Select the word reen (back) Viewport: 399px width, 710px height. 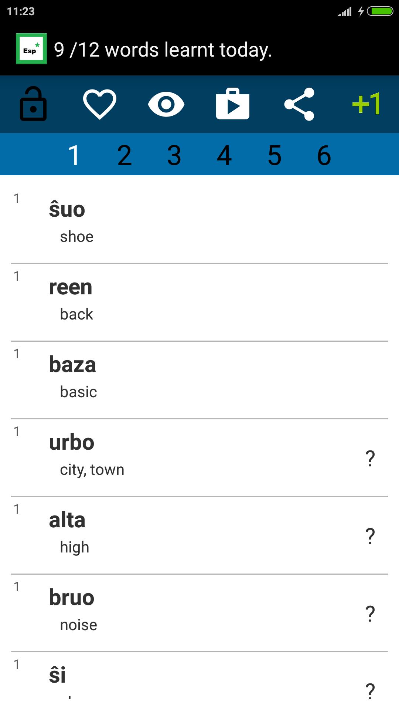click(199, 302)
